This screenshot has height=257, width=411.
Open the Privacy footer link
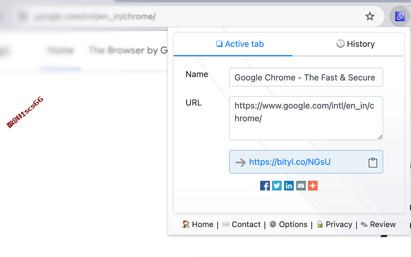[x=334, y=224]
